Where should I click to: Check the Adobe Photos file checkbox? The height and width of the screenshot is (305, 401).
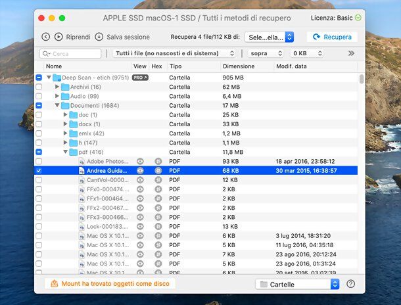click(39, 161)
